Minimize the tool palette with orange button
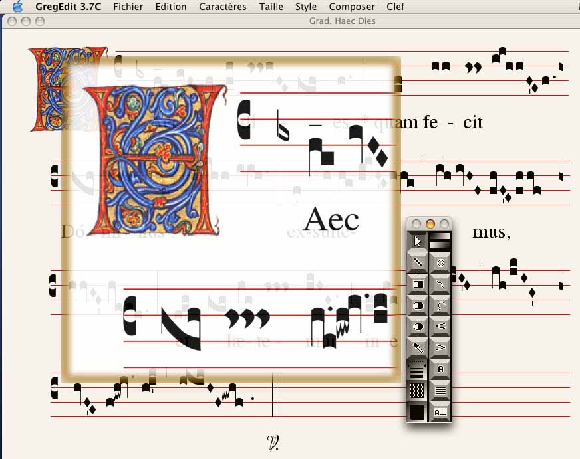Viewport: 580px width, 459px height. pyautogui.click(x=430, y=224)
